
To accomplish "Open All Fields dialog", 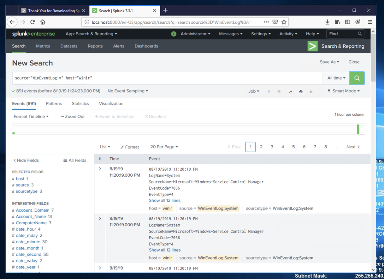I will click(74, 161).
